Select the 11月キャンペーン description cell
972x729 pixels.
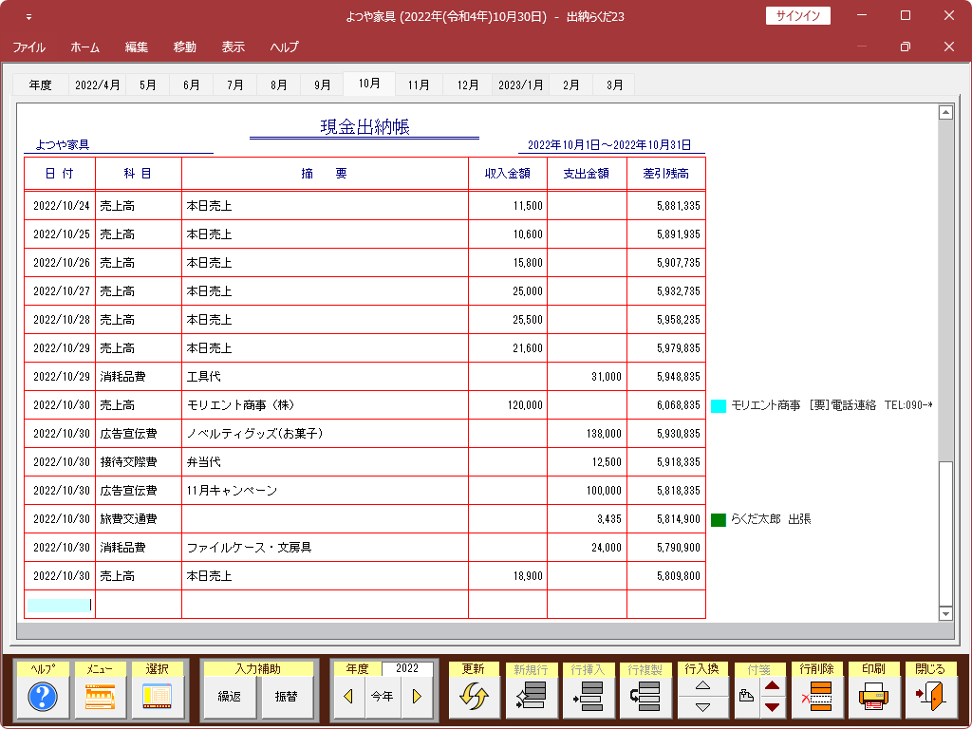tap(325, 491)
